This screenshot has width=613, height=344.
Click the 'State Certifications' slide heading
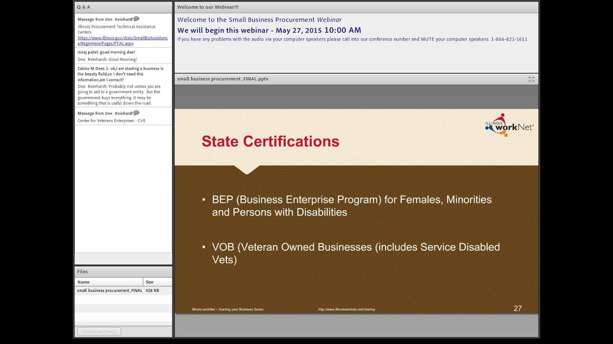point(270,141)
